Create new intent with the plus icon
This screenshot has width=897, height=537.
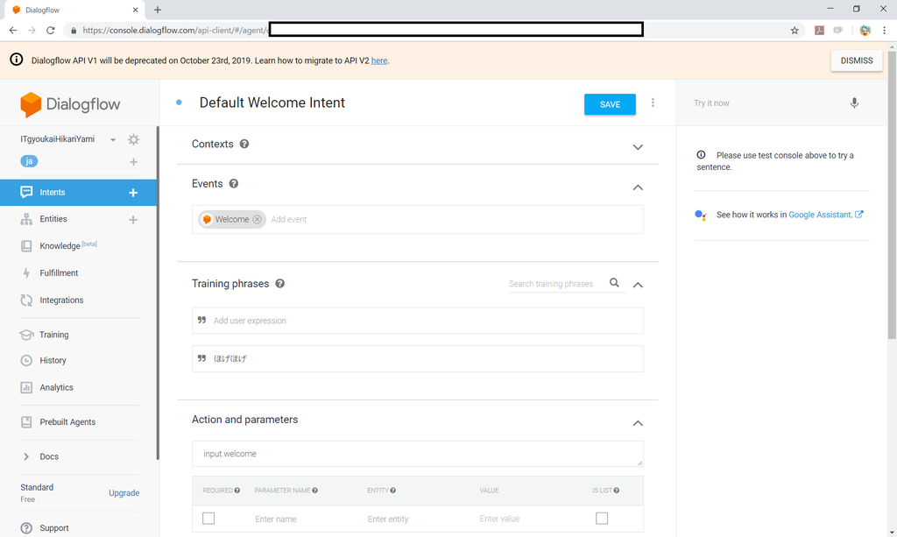133,193
